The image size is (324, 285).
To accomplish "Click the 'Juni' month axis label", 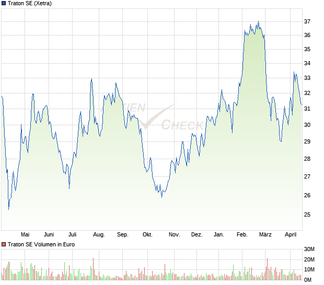I will (x=49, y=235).
